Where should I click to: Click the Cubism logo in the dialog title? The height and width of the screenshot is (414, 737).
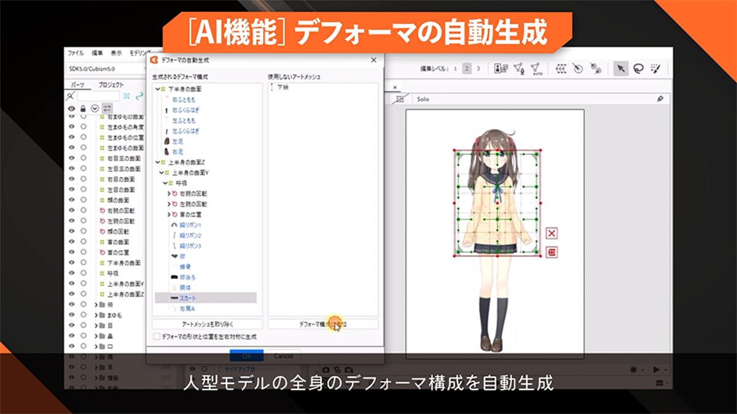(155, 60)
